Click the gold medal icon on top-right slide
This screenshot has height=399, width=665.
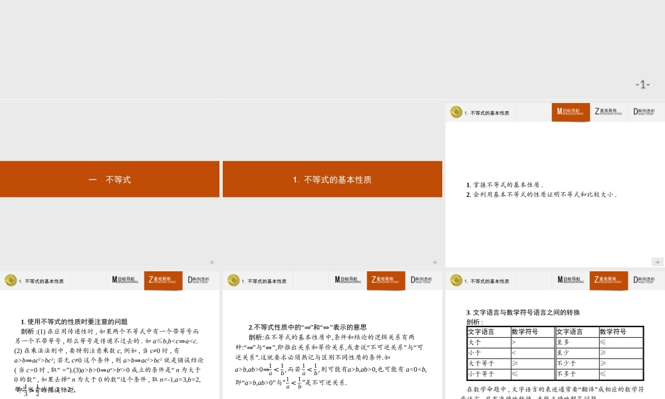456,112
